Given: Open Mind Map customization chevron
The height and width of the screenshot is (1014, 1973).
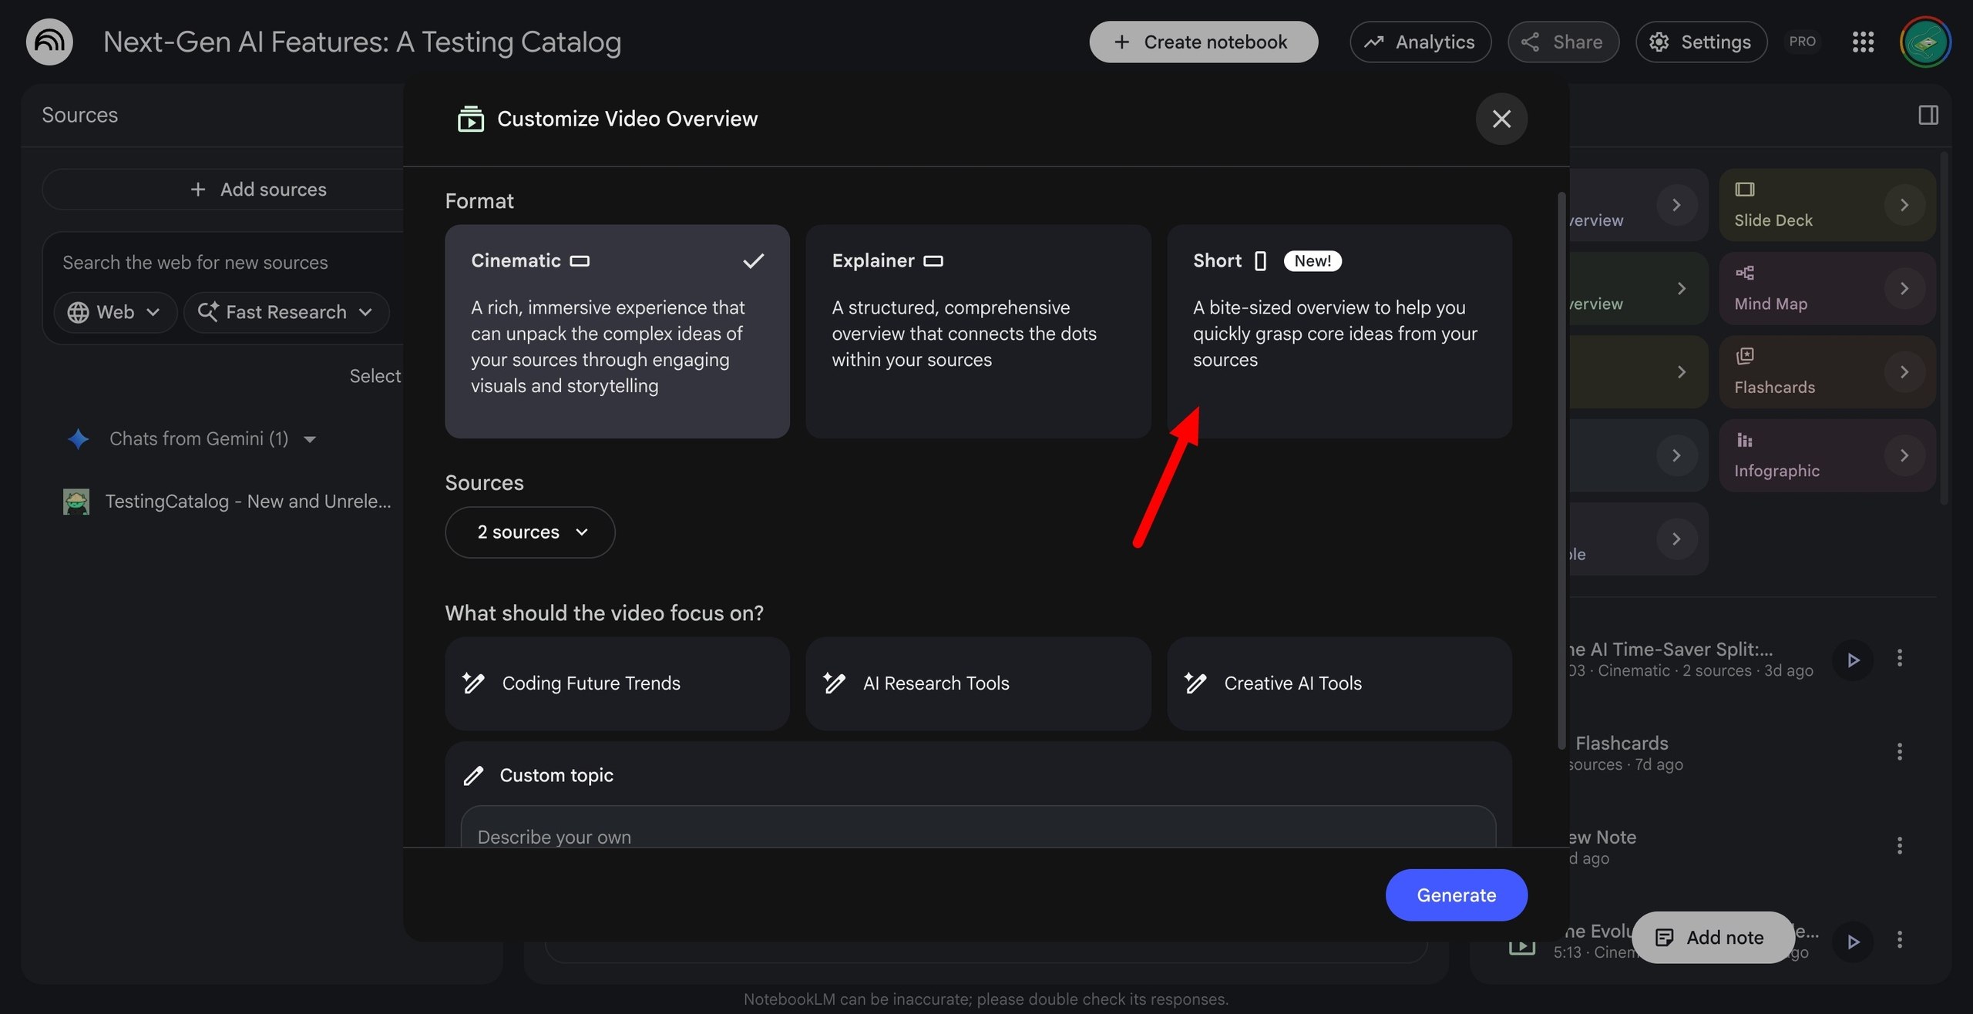Looking at the screenshot, I should tap(1904, 288).
